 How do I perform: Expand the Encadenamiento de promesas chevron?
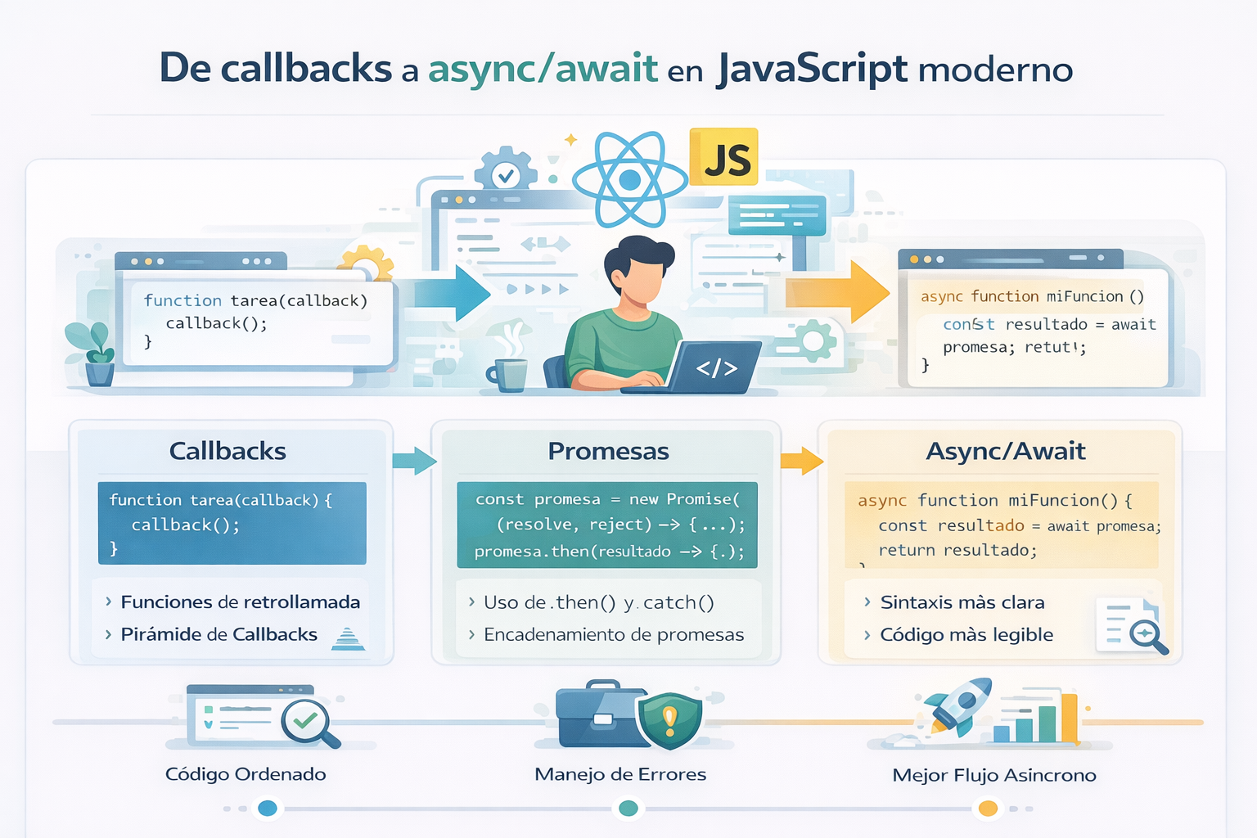click(471, 634)
